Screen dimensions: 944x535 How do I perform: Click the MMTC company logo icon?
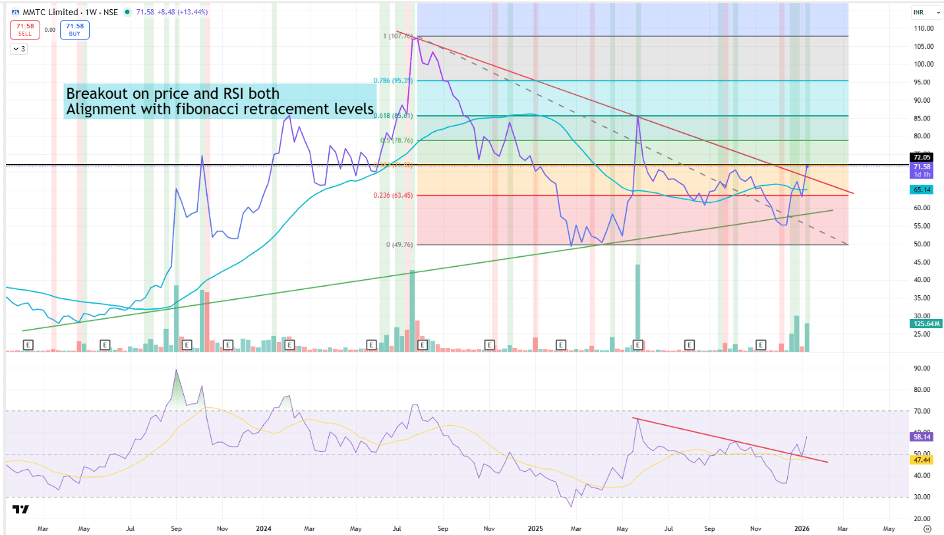15,12
